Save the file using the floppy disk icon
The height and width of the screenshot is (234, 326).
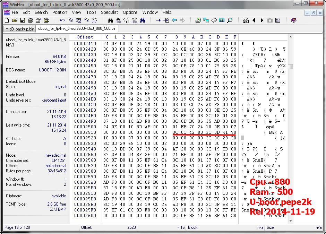23,20
